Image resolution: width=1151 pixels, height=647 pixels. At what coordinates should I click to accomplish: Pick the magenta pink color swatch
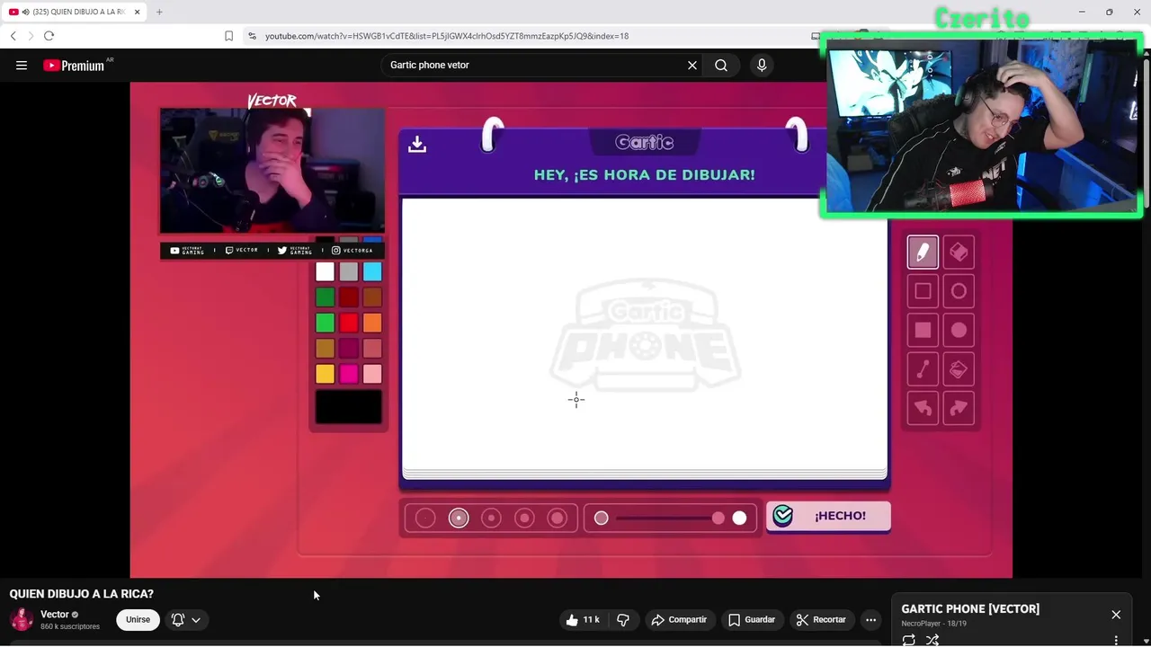[349, 374]
